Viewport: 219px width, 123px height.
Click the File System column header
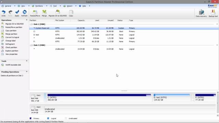[60, 20]
